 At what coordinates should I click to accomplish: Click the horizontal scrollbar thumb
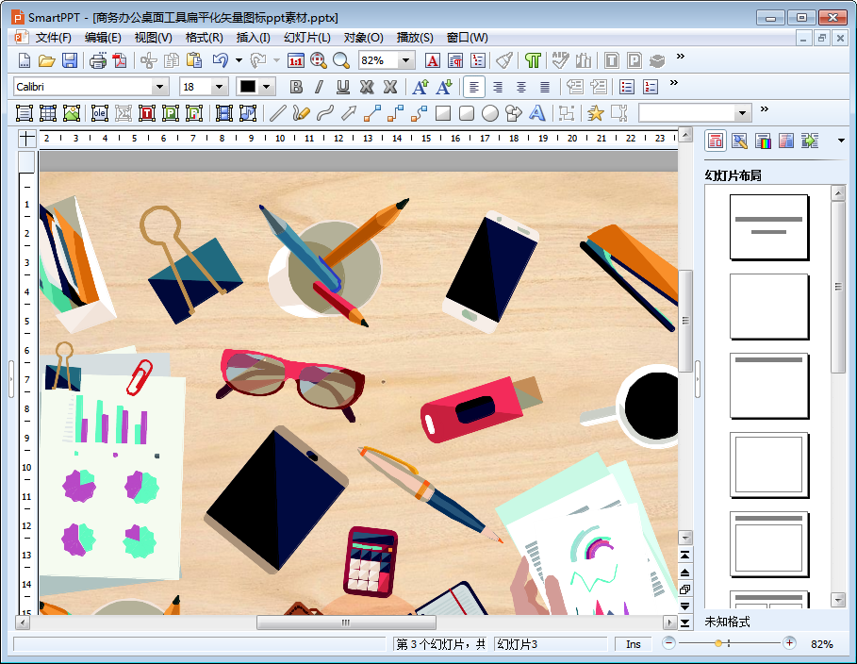pyautogui.click(x=346, y=622)
